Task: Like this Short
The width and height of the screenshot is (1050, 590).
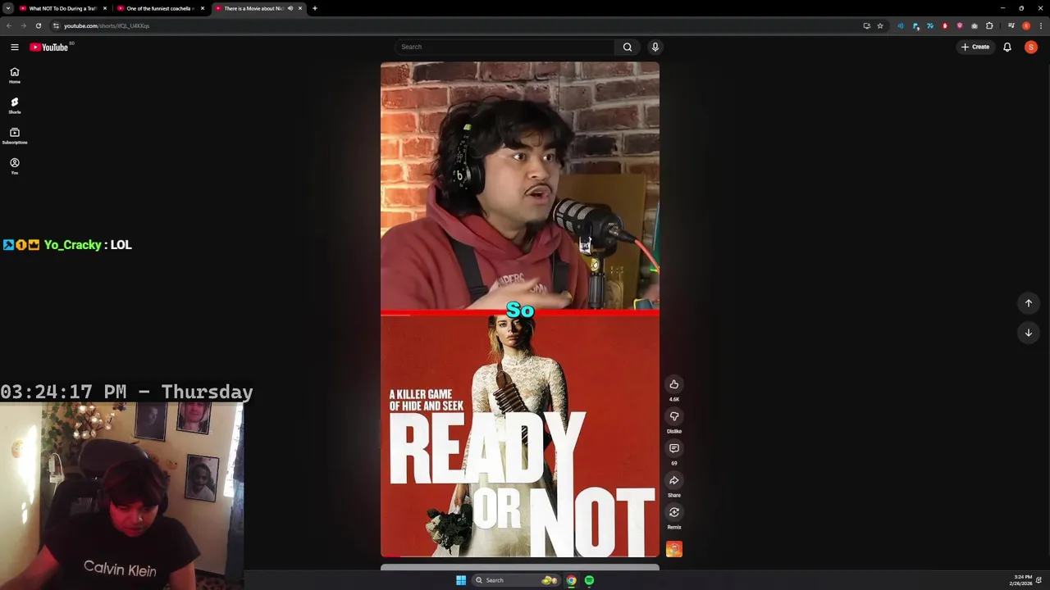Action: coord(674,384)
